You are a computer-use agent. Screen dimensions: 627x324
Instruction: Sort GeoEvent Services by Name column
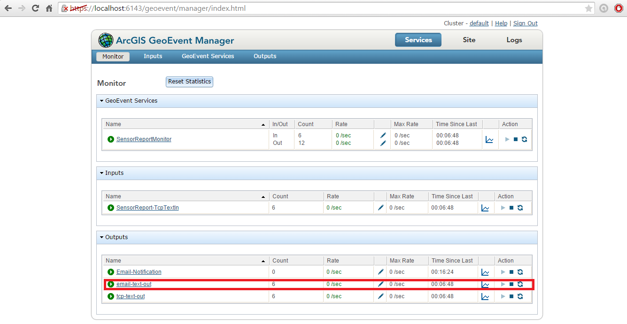186,124
